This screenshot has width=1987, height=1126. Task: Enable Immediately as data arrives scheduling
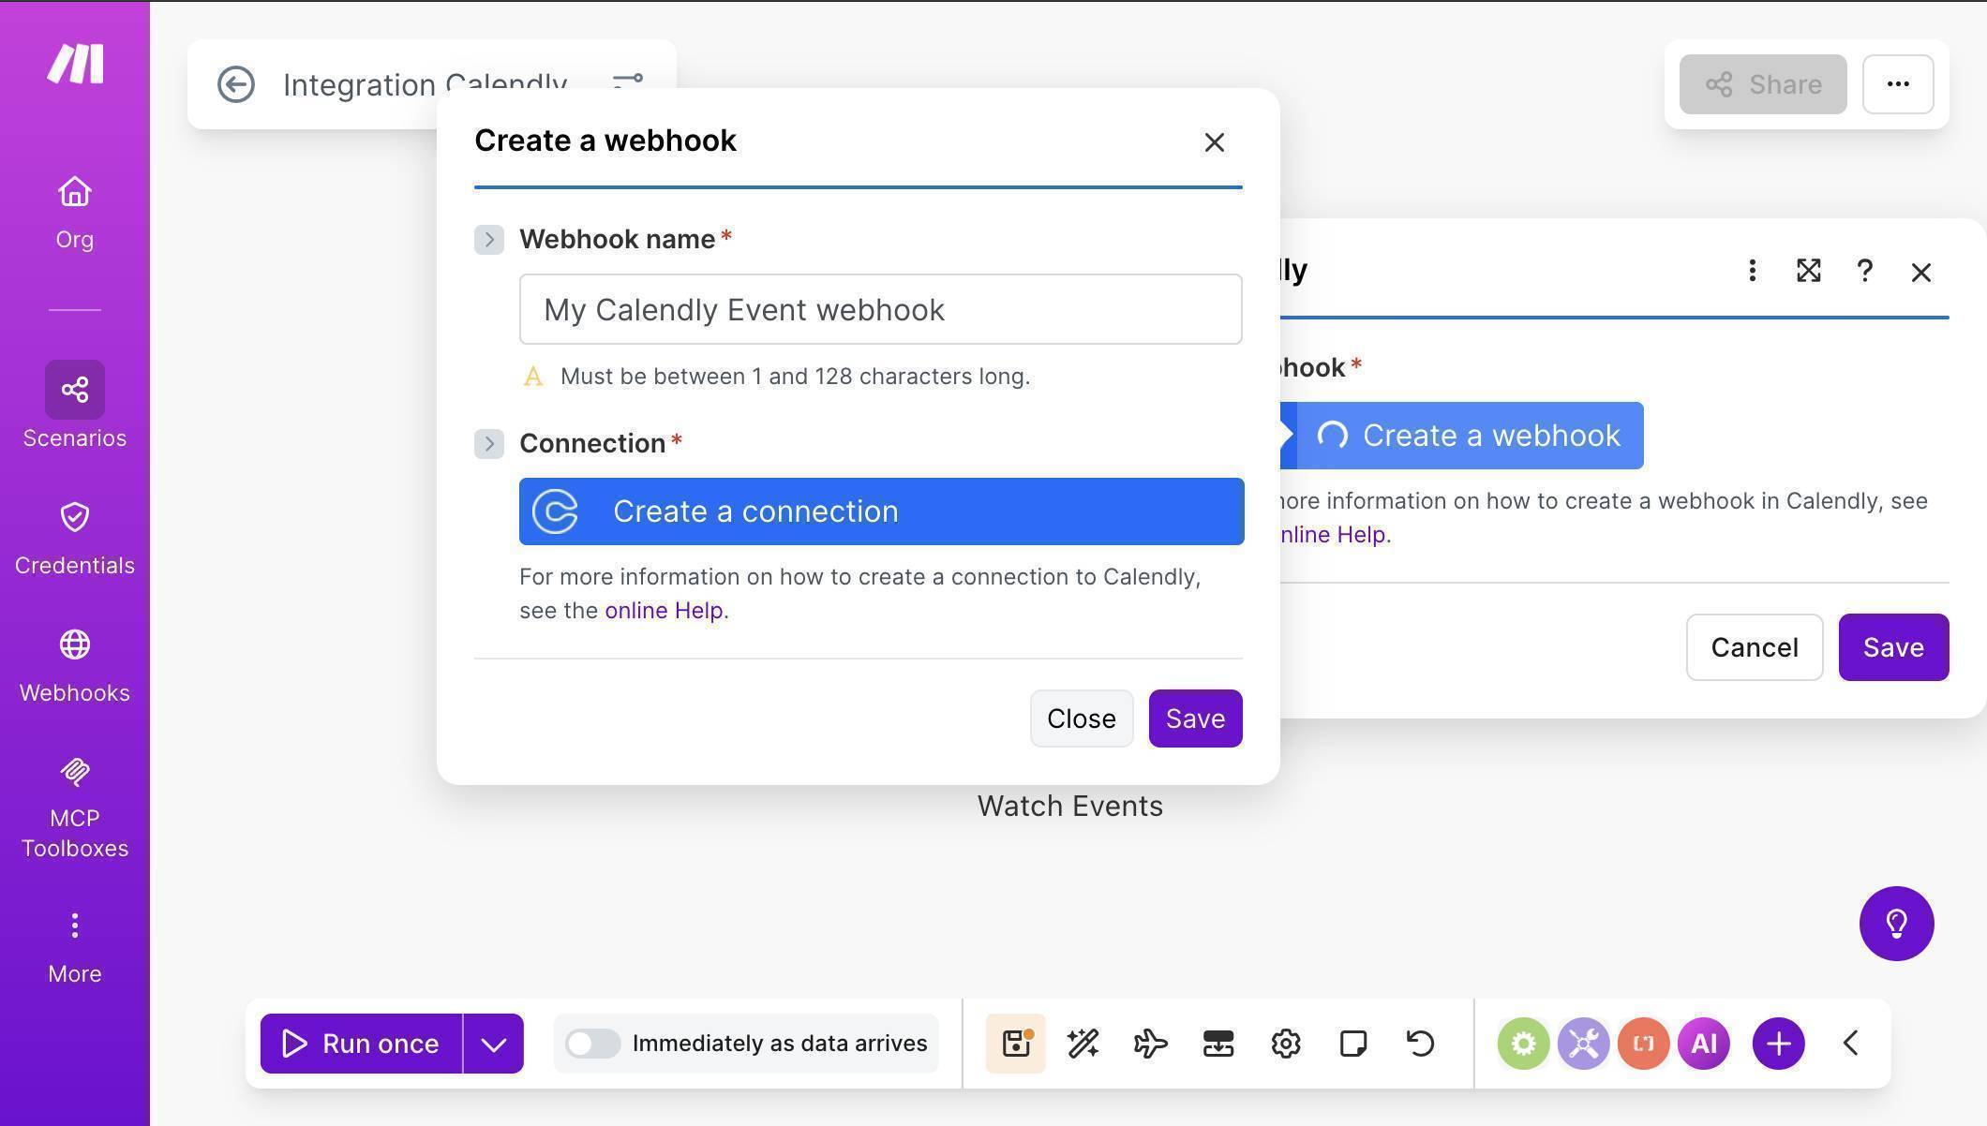592,1043
